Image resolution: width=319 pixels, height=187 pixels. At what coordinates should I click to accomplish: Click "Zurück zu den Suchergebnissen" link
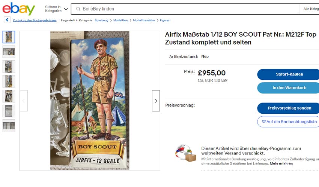[x=35, y=20]
